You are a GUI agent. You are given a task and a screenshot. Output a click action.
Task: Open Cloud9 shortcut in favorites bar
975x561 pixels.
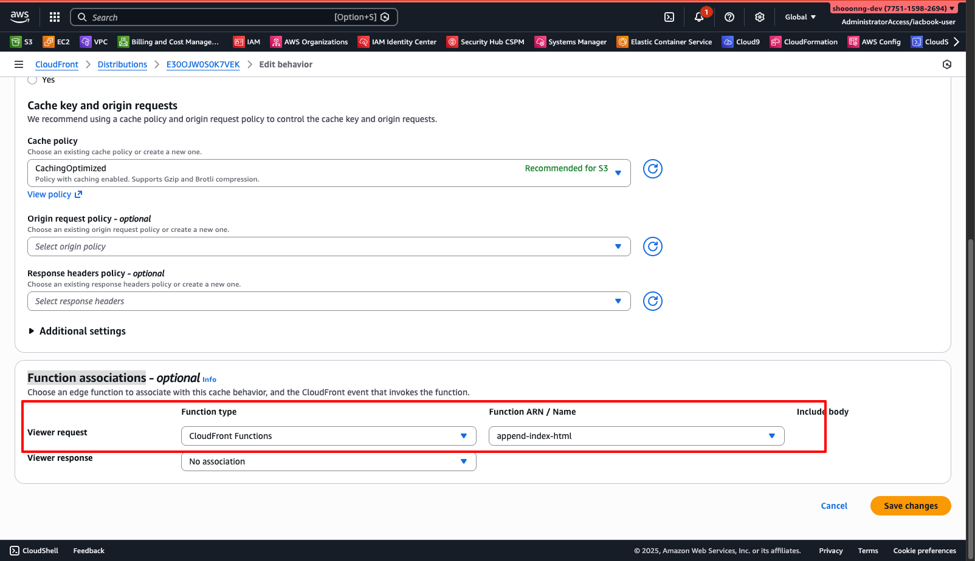pos(741,42)
